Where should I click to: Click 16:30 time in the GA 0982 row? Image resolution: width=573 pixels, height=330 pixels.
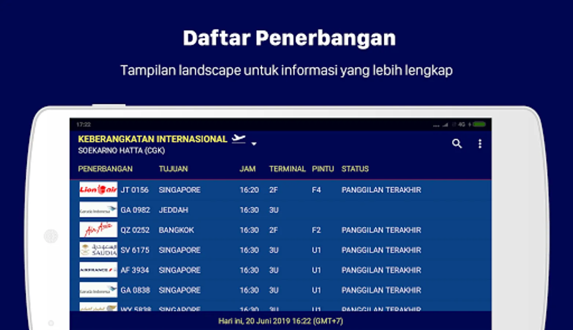249,210
